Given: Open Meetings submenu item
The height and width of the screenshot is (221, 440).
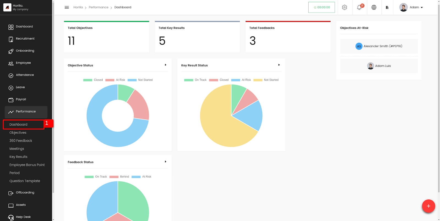Looking at the screenshot, I should coord(17,149).
